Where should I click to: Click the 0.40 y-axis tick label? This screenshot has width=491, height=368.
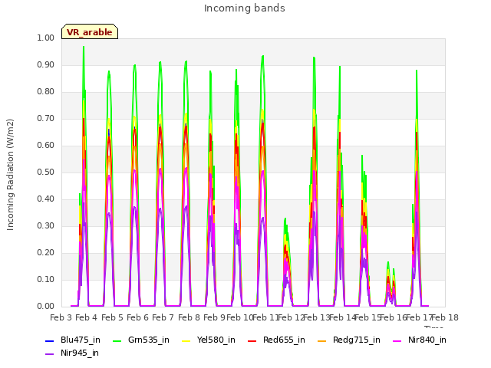(x=46, y=199)
